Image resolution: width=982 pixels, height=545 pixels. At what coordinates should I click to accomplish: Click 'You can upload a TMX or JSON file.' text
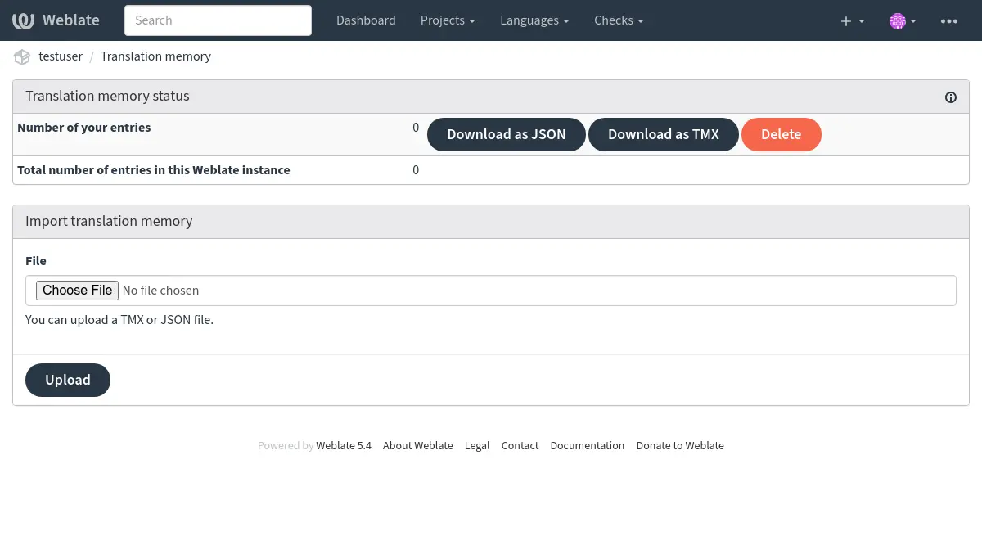[x=119, y=320]
